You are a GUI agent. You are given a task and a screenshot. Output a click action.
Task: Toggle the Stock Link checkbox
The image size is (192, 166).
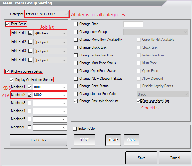(x=138, y=47)
